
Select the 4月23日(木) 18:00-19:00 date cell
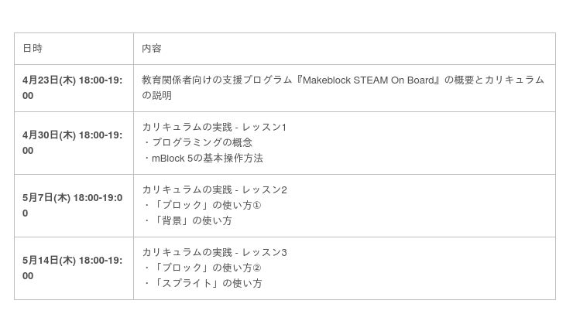(72, 87)
